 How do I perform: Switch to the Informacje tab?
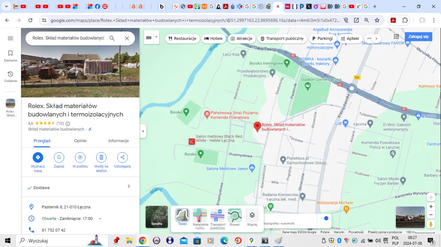[x=118, y=141]
